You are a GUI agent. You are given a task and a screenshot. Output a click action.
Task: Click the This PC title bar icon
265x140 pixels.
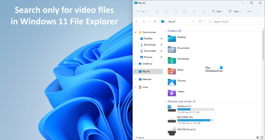pos(136,3)
